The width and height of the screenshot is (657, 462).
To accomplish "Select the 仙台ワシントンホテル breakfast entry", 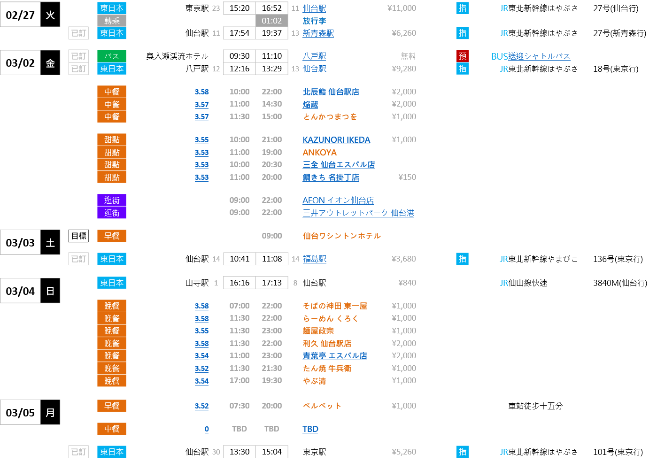I will point(342,236).
